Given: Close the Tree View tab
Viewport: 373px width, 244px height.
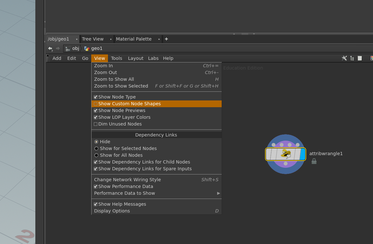Looking at the screenshot, I should coord(111,39).
